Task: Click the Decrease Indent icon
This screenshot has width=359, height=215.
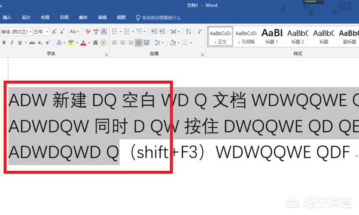Action: (154, 32)
